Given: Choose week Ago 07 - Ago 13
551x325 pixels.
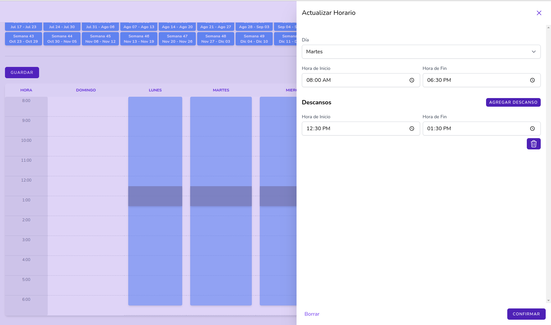Looking at the screenshot, I should pos(139,27).
